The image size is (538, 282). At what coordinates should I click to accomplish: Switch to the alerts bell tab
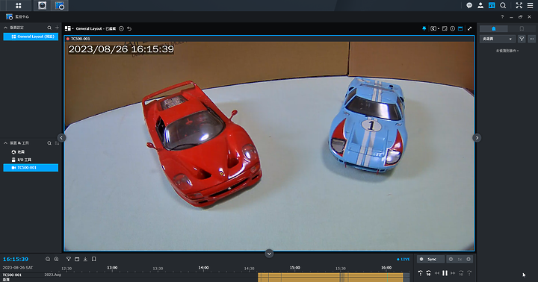(493, 29)
